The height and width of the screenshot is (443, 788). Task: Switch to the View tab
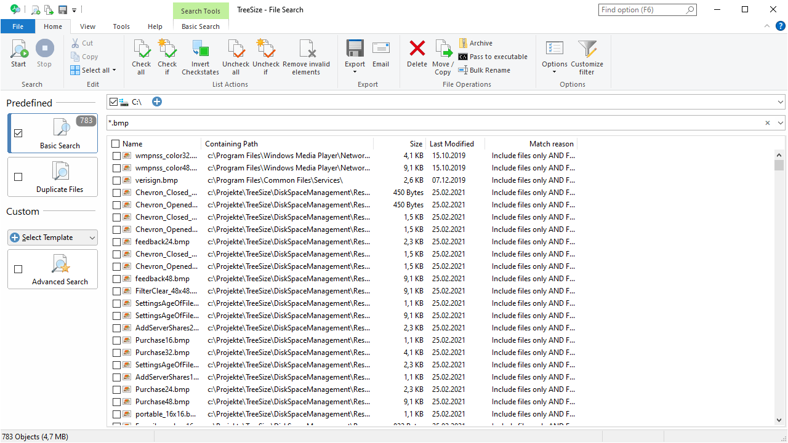[88, 26]
